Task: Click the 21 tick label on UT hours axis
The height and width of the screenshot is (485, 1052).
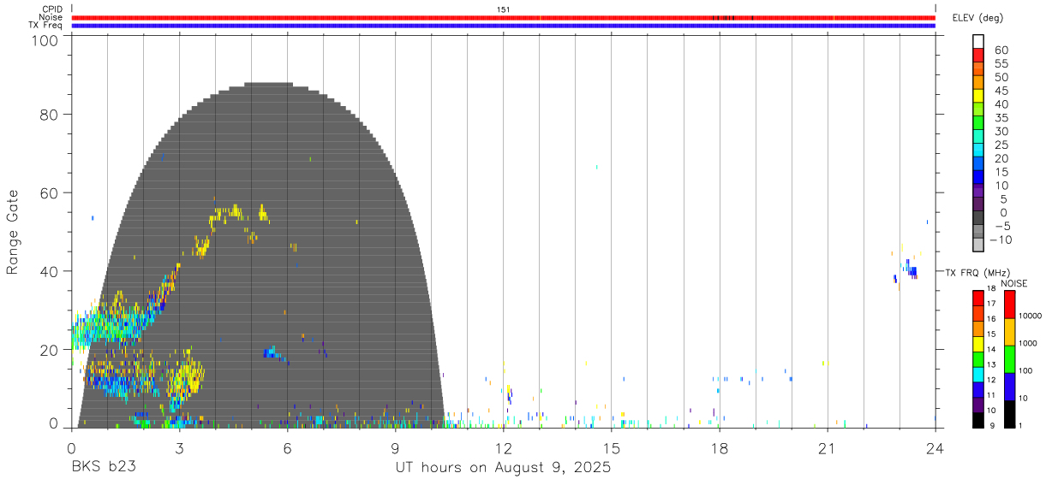Action: [x=827, y=448]
